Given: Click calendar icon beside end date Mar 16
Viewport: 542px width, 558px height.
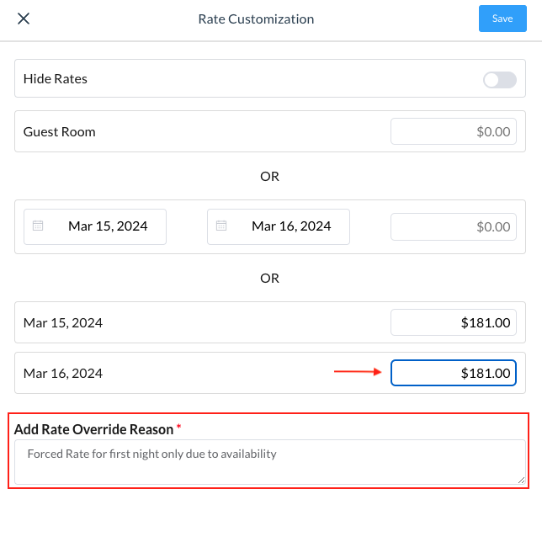Looking at the screenshot, I should 221,226.
